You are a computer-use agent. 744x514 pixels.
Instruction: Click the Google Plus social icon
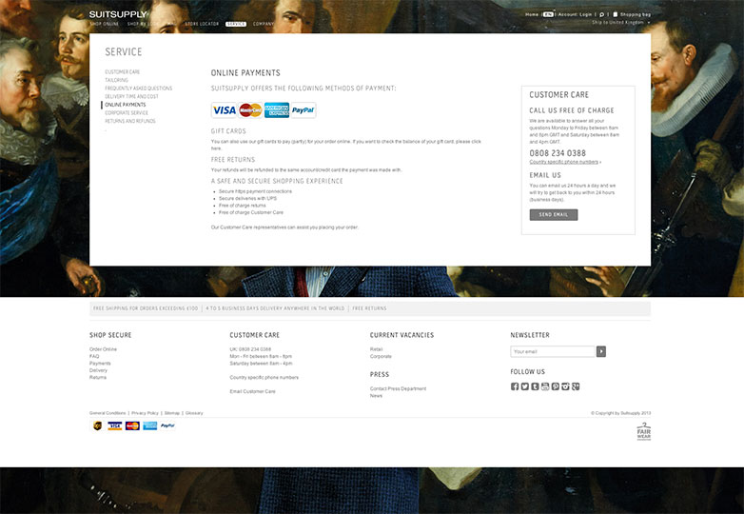577,386
